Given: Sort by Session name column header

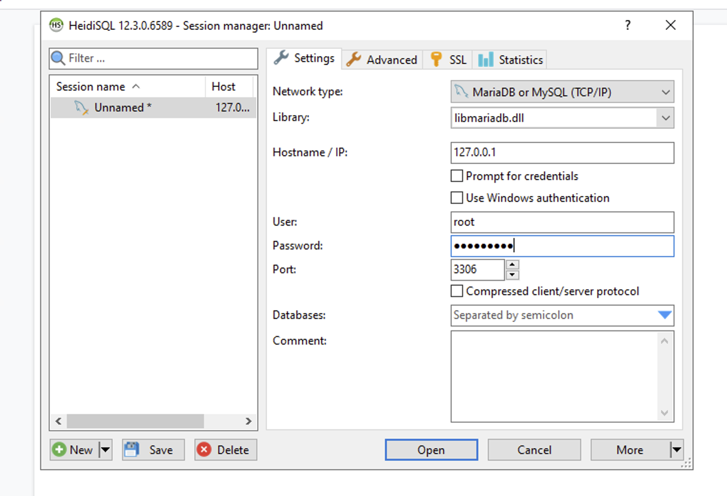Looking at the screenshot, I should pyautogui.click(x=128, y=86).
